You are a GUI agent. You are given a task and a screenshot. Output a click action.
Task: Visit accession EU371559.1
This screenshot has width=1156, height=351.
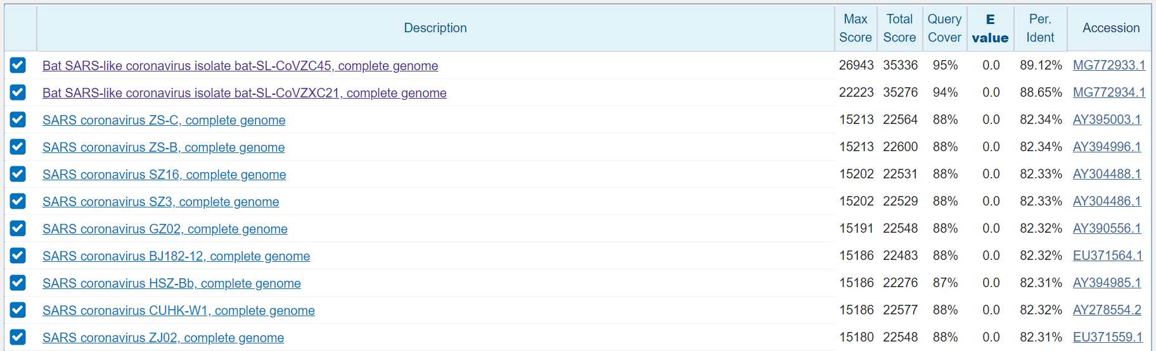1108,337
